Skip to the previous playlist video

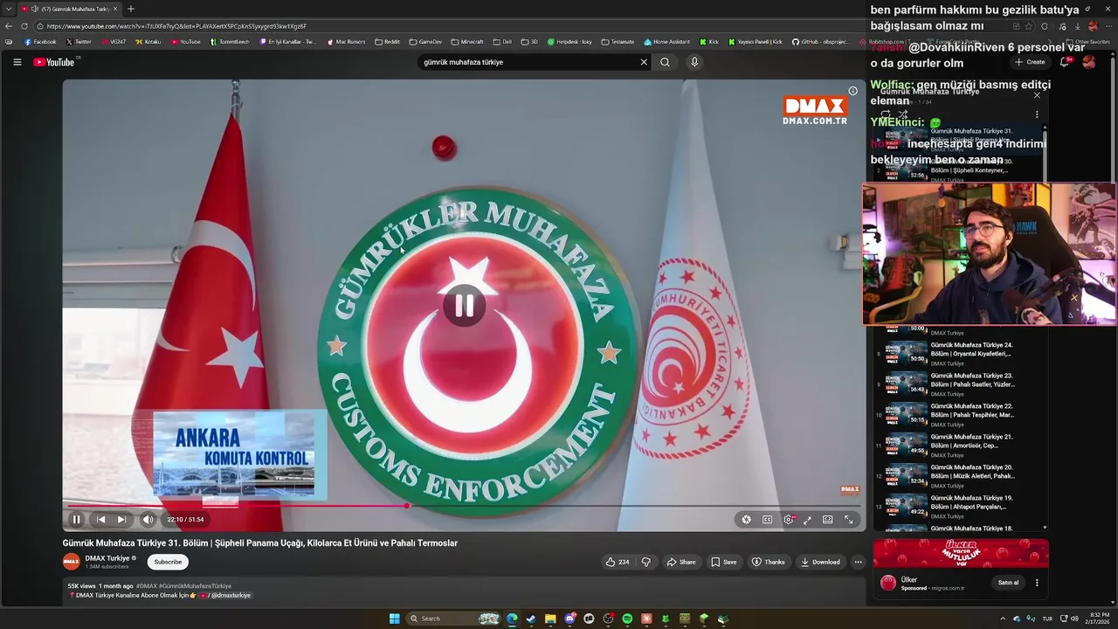coord(100,519)
